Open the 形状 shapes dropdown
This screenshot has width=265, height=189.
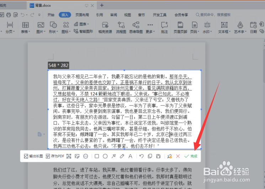coord(53,27)
